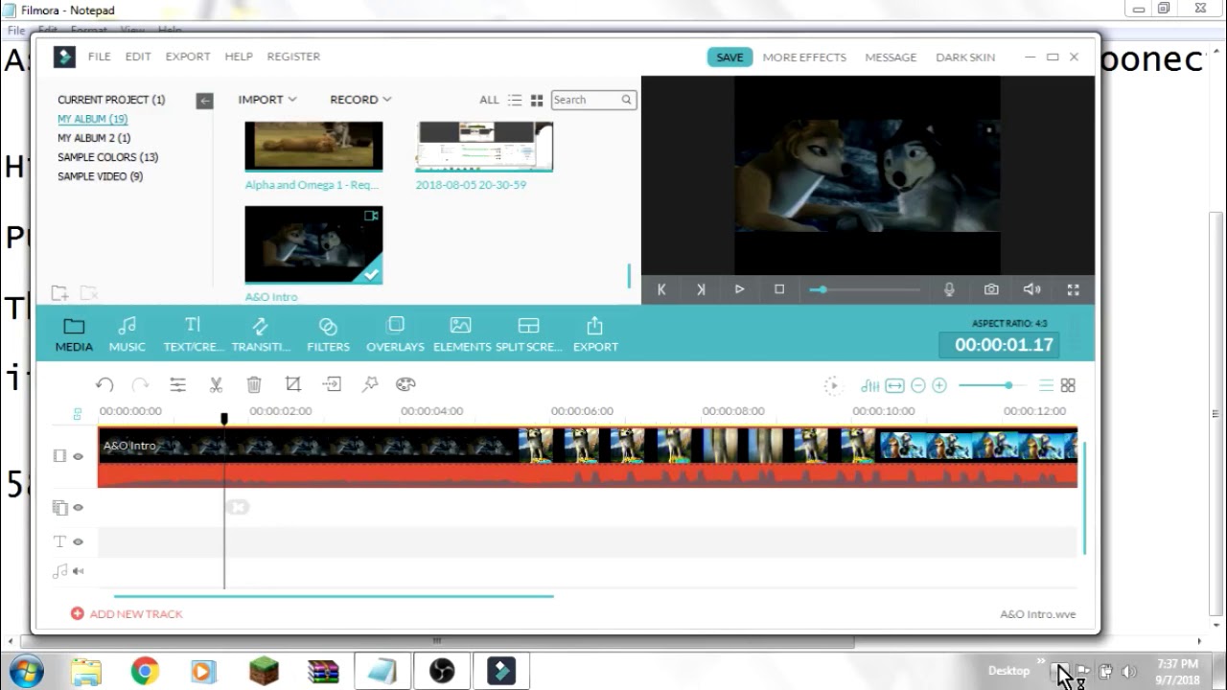Click the timeline snap link icon
1227x690 pixels.
(78, 415)
